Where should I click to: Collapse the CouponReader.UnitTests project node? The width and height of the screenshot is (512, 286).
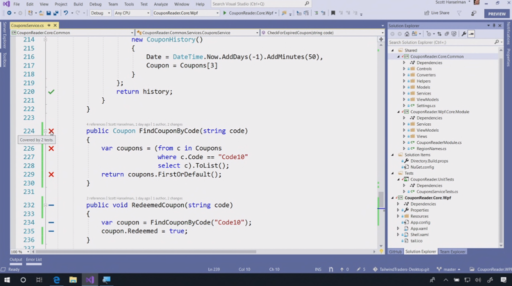point(399,179)
